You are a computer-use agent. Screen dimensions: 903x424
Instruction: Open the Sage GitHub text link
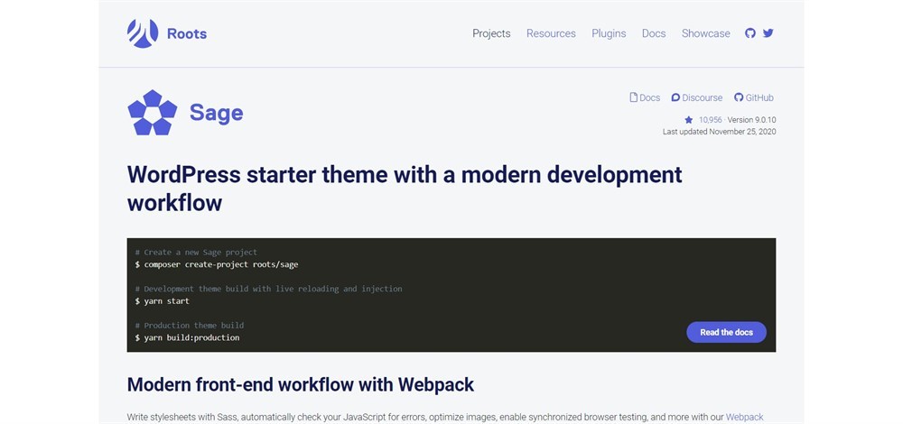pyautogui.click(x=759, y=97)
